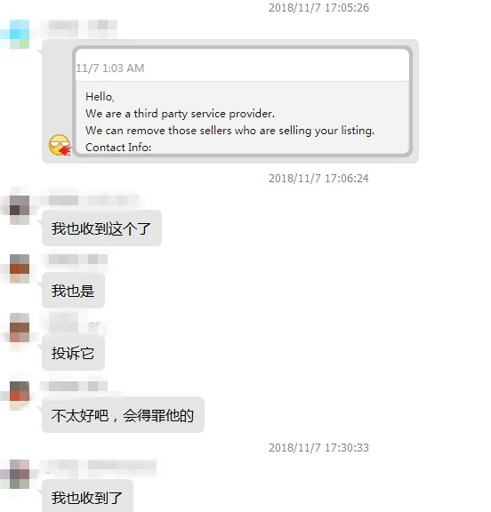
Task: Select the message '不太好吧，会得罪他的'
Action: click(x=123, y=415)
